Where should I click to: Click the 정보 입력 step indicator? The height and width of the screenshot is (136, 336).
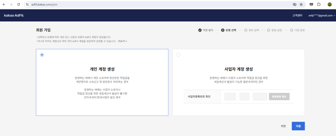click(252, 30)
